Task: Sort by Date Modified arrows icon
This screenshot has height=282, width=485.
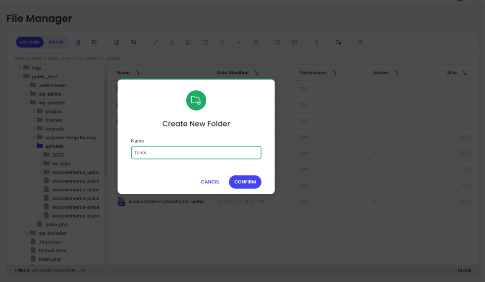Action: pos(257,72)
